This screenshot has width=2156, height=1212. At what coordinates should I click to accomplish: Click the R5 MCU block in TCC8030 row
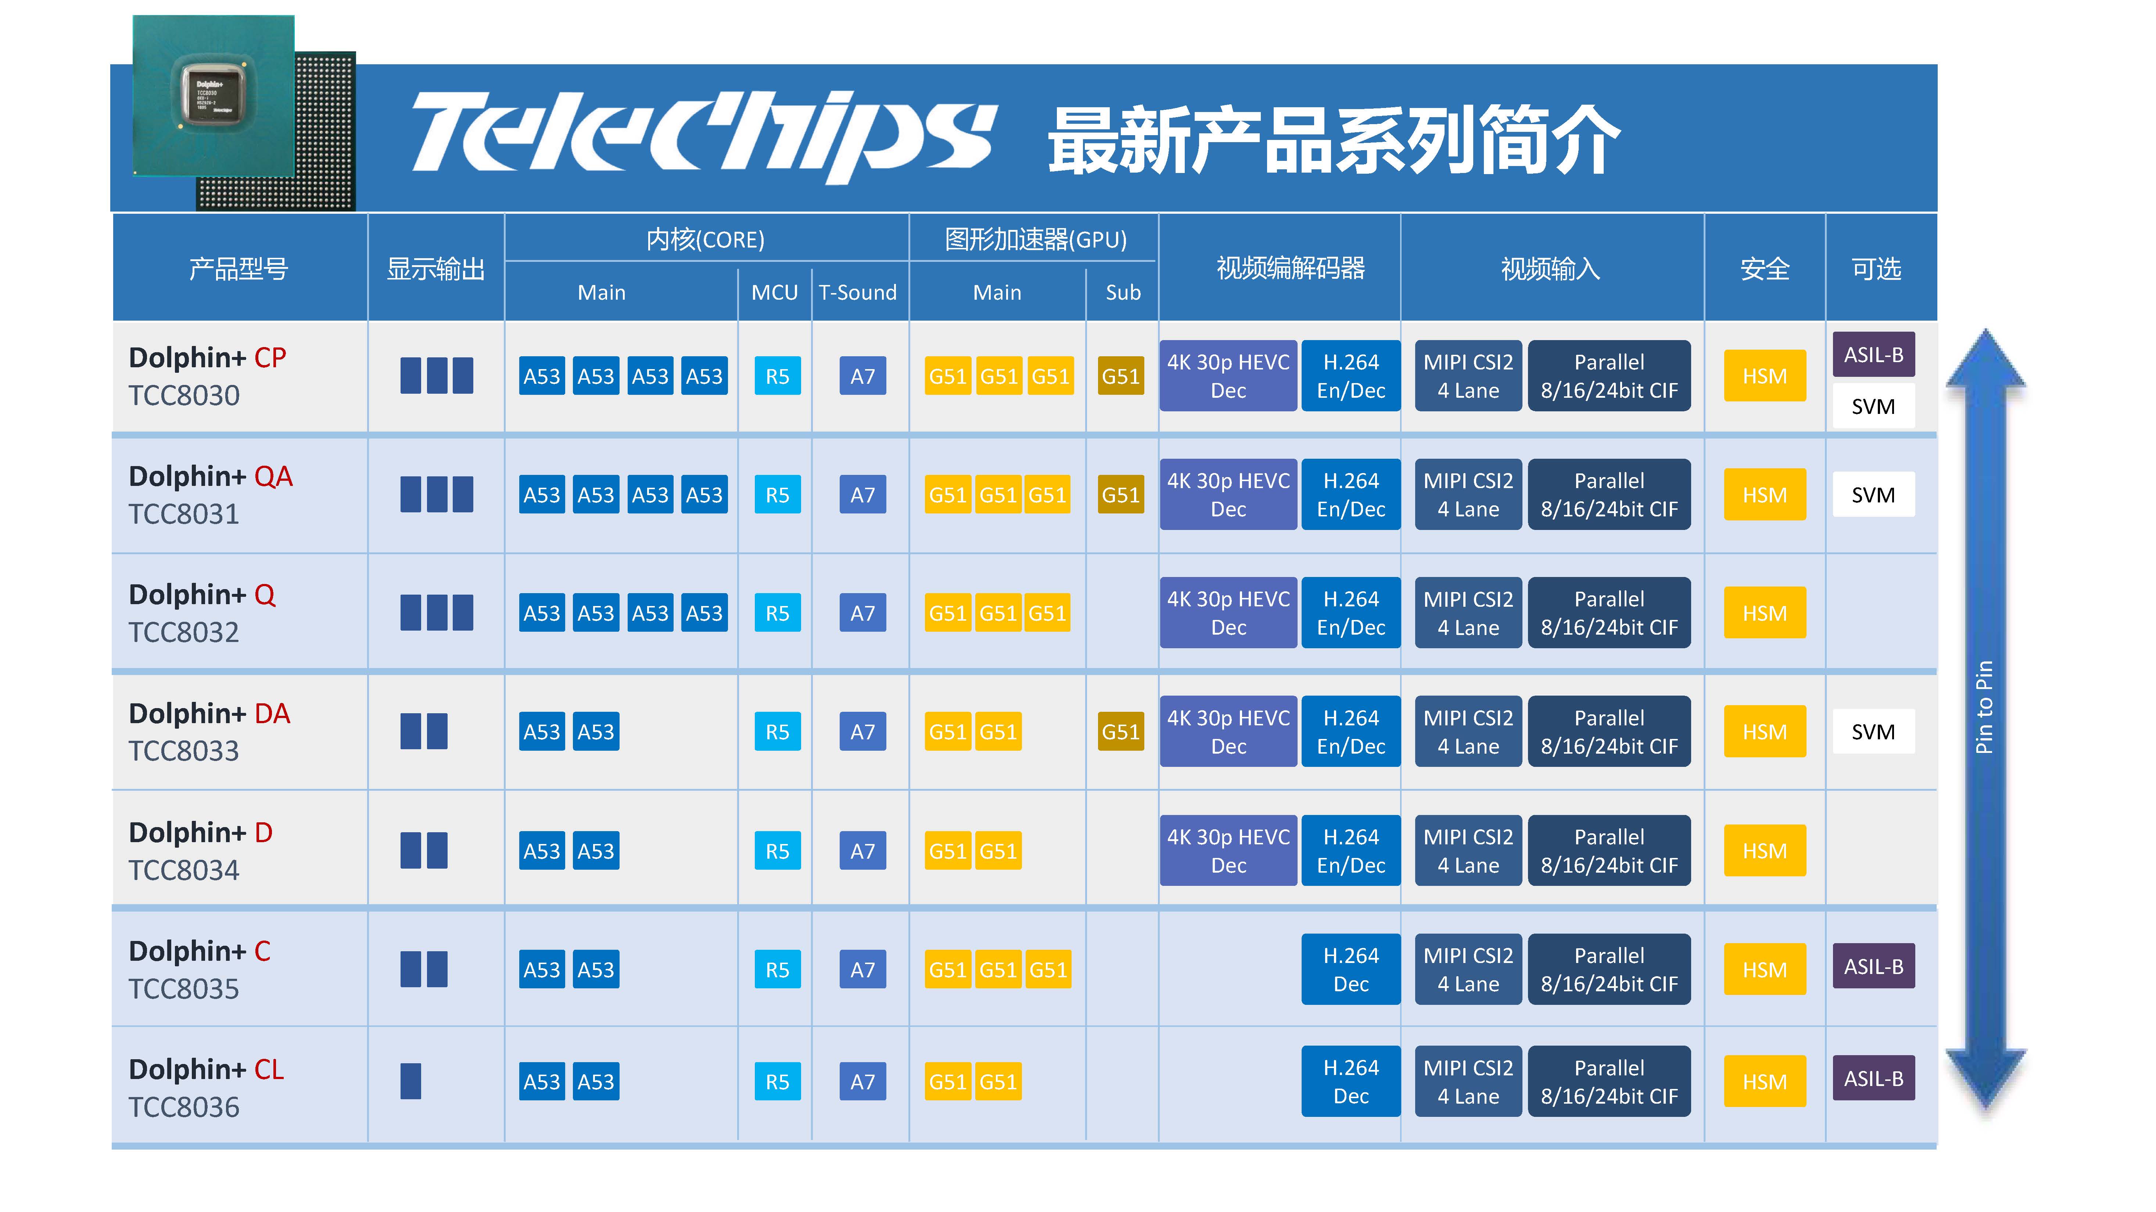(x=778, y=376)
